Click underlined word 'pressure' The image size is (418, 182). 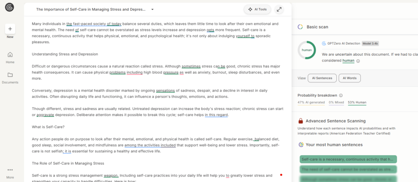point(171,72)
